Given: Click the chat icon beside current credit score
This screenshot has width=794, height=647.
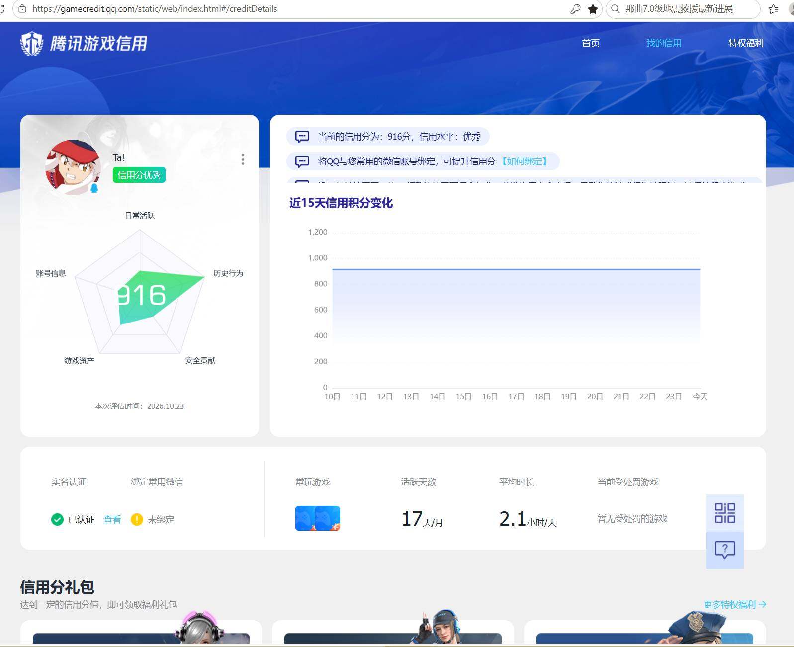Looking at the screenshot, I should click(x=302, y=137).
